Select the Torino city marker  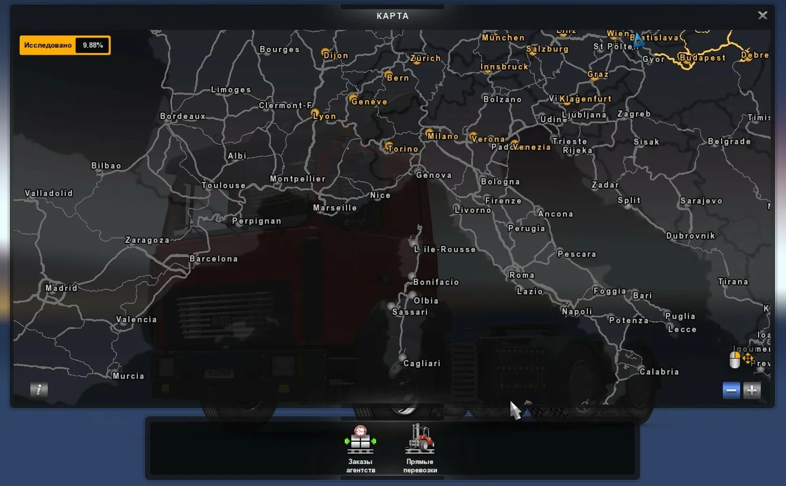389,146
